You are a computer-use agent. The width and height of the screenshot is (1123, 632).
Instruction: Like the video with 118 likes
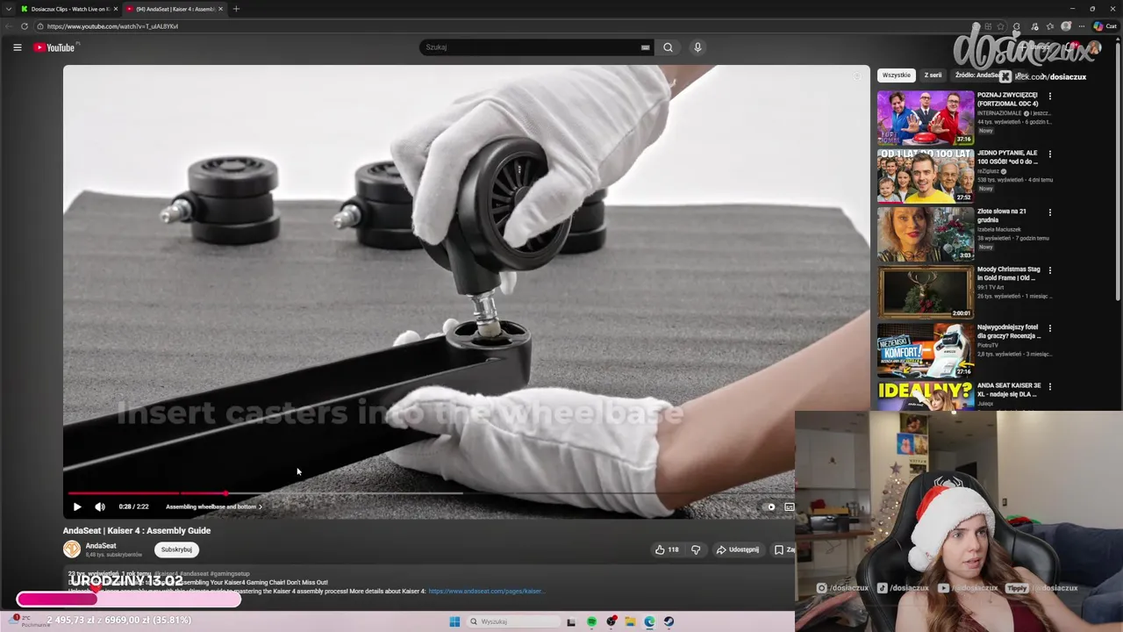coord(667,549)
